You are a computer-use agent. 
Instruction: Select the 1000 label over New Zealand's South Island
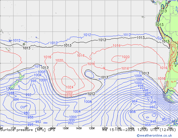tap(10, 89)
